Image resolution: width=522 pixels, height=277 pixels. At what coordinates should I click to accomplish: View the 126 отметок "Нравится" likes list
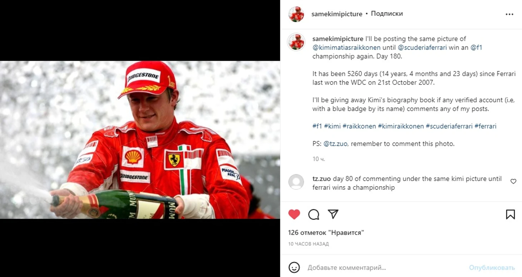point(326,233)
